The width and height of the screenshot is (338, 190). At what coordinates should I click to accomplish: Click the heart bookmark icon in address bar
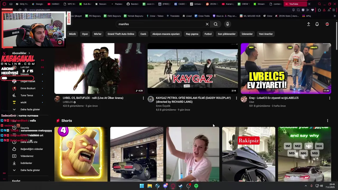point(312,10)
